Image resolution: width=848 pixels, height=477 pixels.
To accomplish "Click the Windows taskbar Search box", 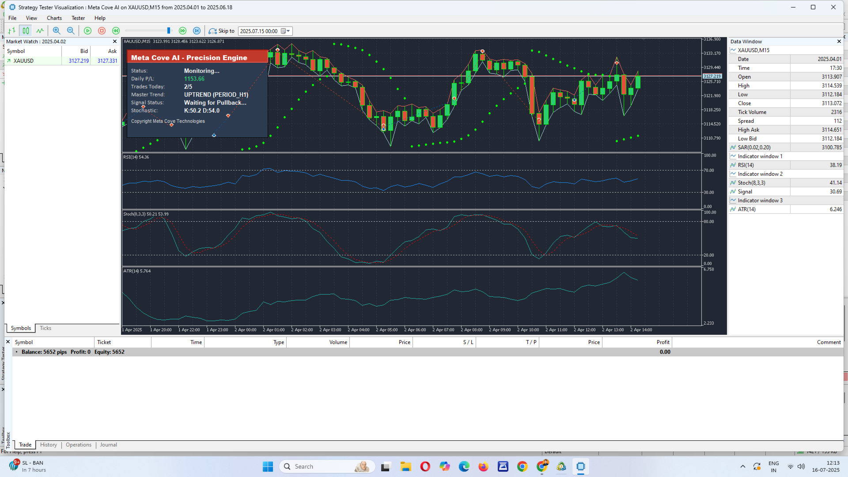I will [x=327, y=466].
